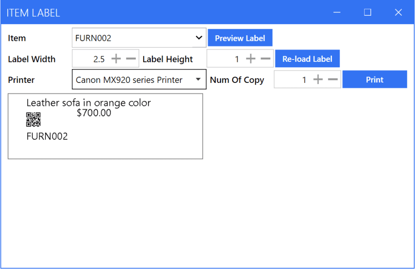415x269 pixels.
Task: Open the Printer selection dropdown
Action: coord(198,80)
